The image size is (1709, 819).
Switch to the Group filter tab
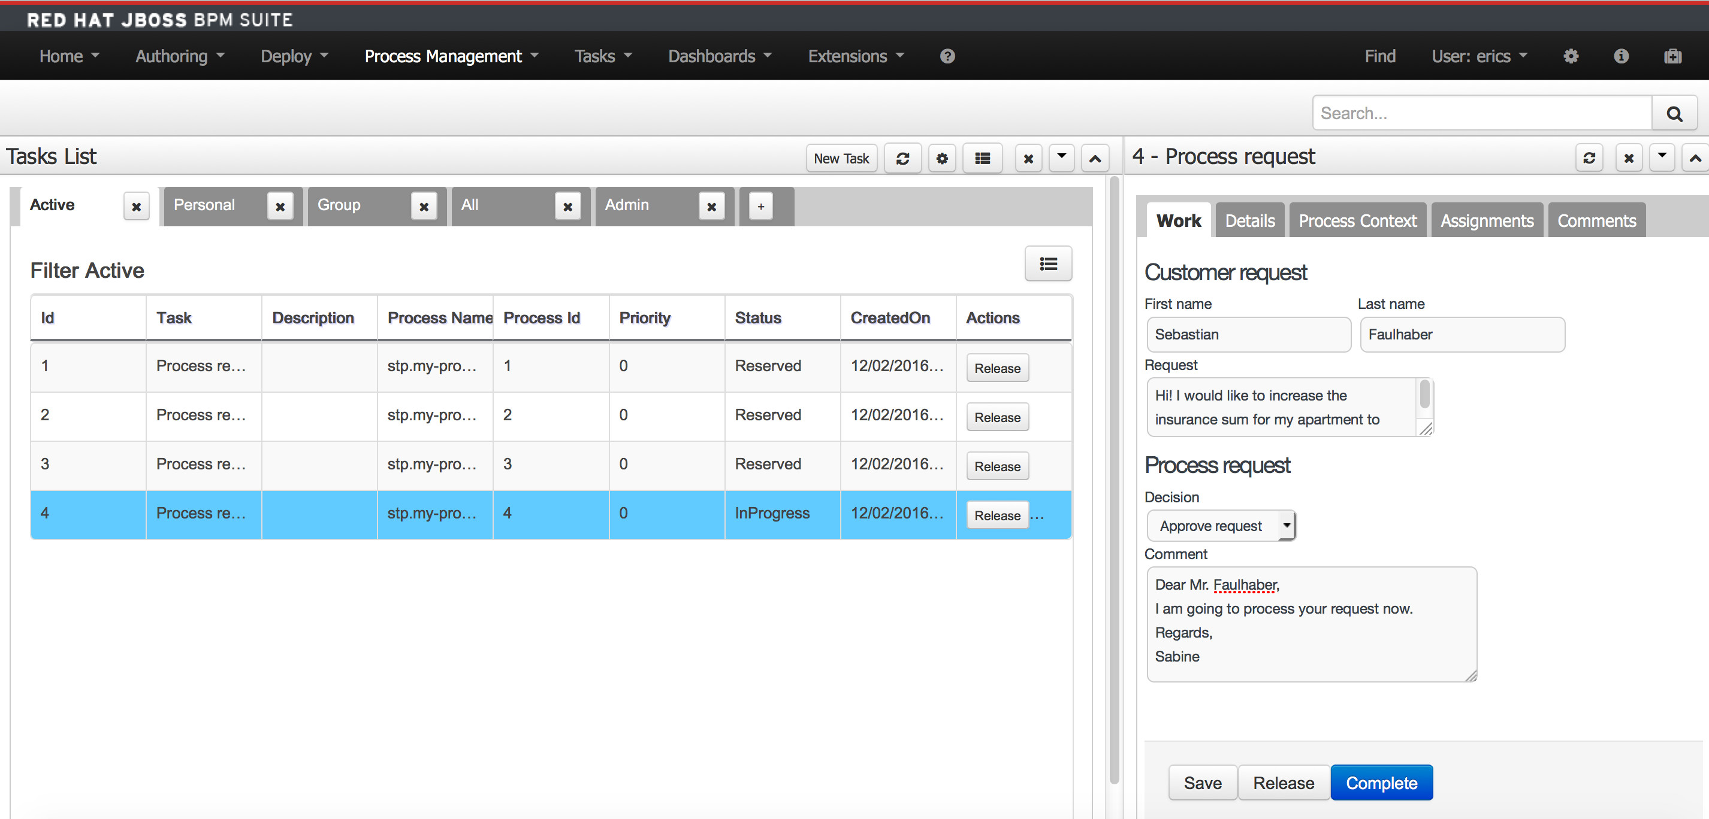click(339, 205)
